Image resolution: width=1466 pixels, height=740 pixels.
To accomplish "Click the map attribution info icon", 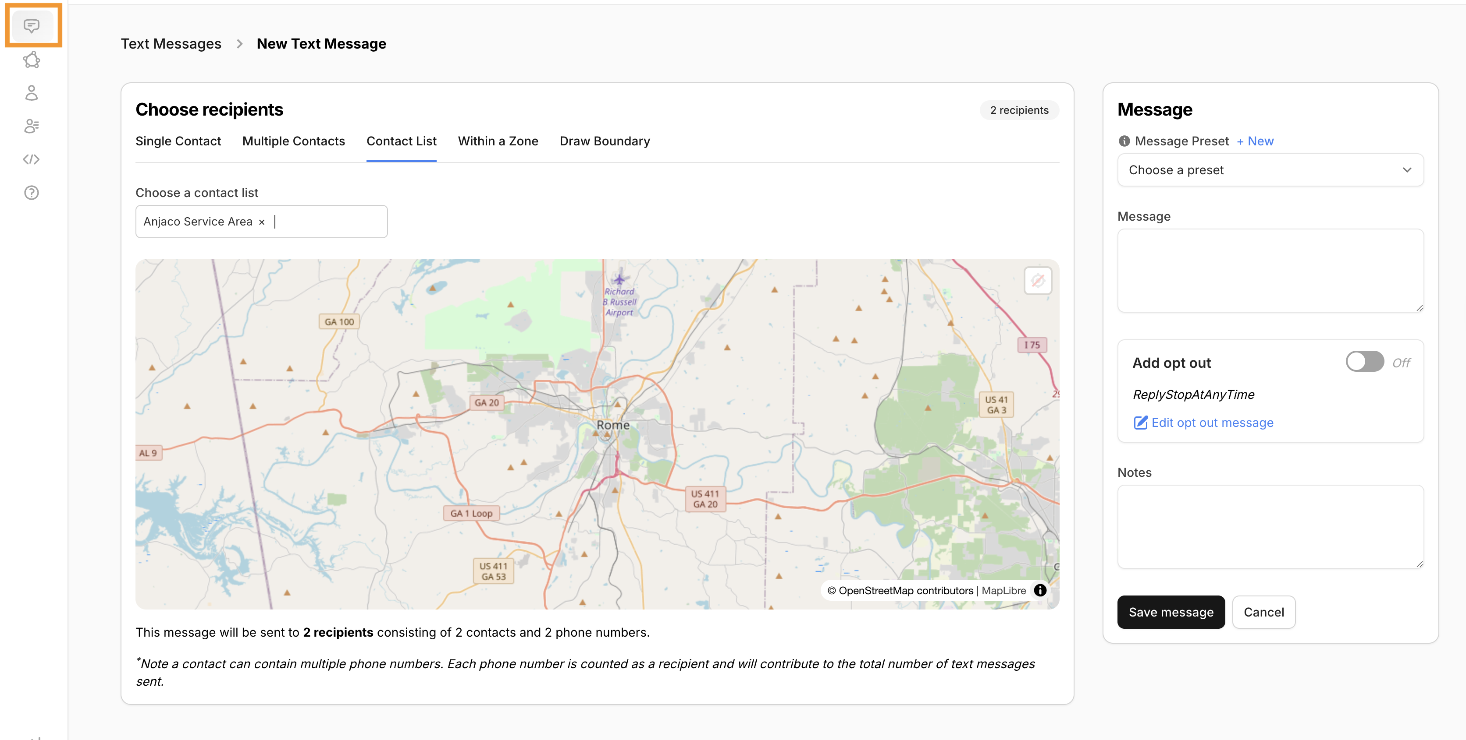I will pyautogui.click(x=1040, y=590).
